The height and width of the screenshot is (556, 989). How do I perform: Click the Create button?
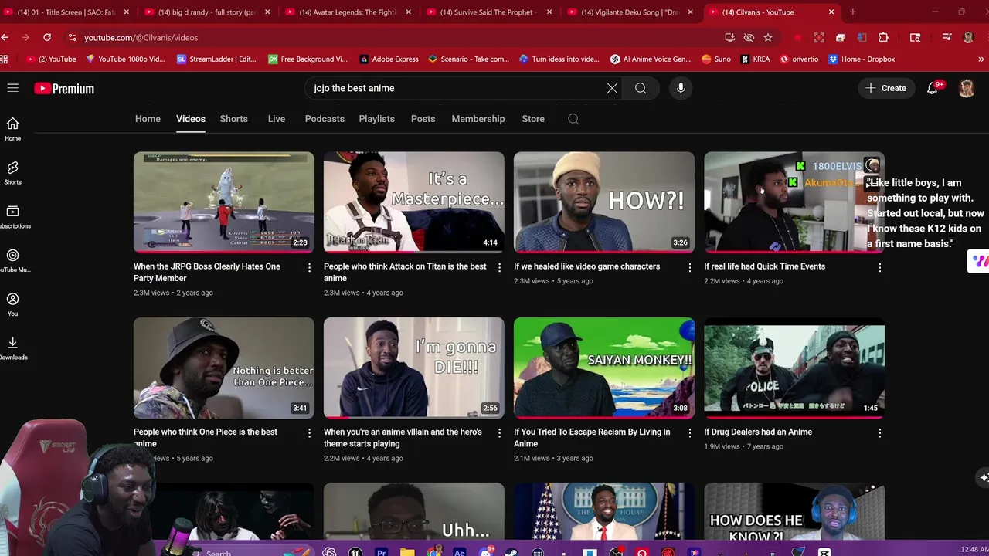(885, 88)
